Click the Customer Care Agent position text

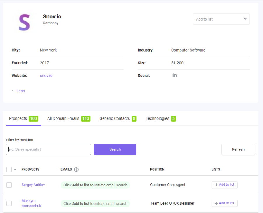click(168, 185)
